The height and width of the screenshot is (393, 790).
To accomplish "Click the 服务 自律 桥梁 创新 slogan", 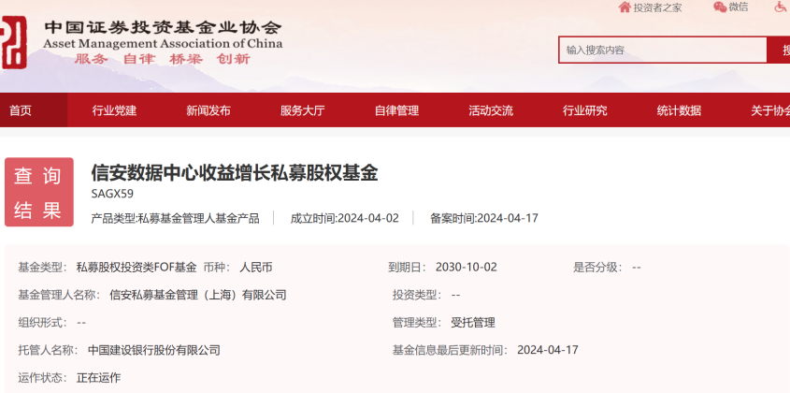I will [x=163, y=59].
